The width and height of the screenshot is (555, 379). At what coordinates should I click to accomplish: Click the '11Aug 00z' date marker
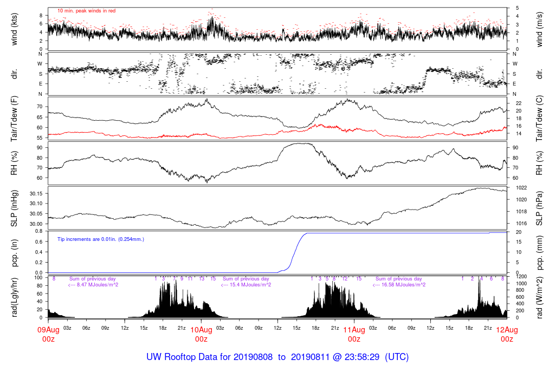click(x=354, y=335)
